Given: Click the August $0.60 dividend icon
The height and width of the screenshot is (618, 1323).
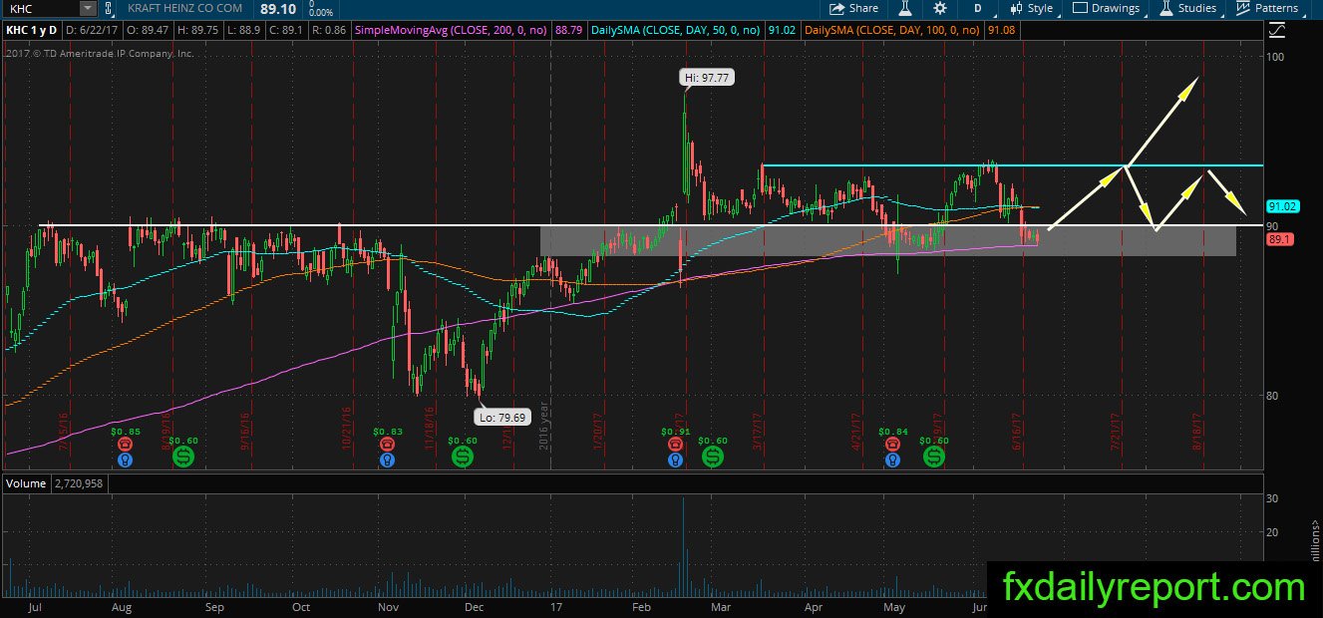Looking at the screenshot, I should point(183,456).
